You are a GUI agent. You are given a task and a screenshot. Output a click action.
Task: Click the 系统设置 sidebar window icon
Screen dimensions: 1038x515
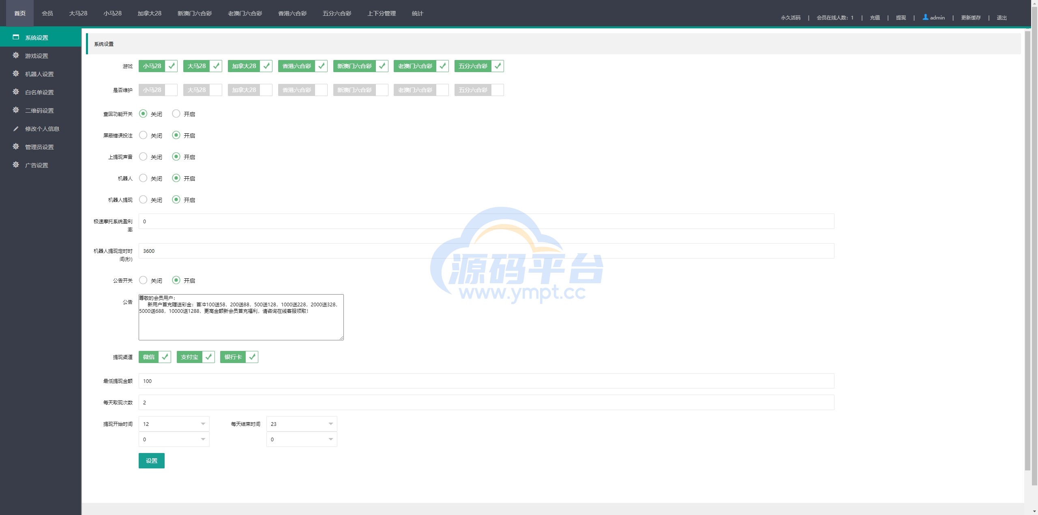[x=16, y=37]
